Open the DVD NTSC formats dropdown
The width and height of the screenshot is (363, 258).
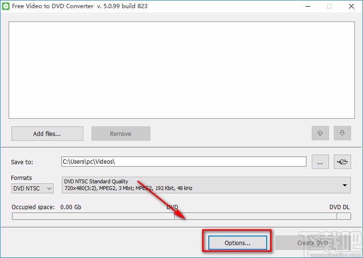(33, 188)
